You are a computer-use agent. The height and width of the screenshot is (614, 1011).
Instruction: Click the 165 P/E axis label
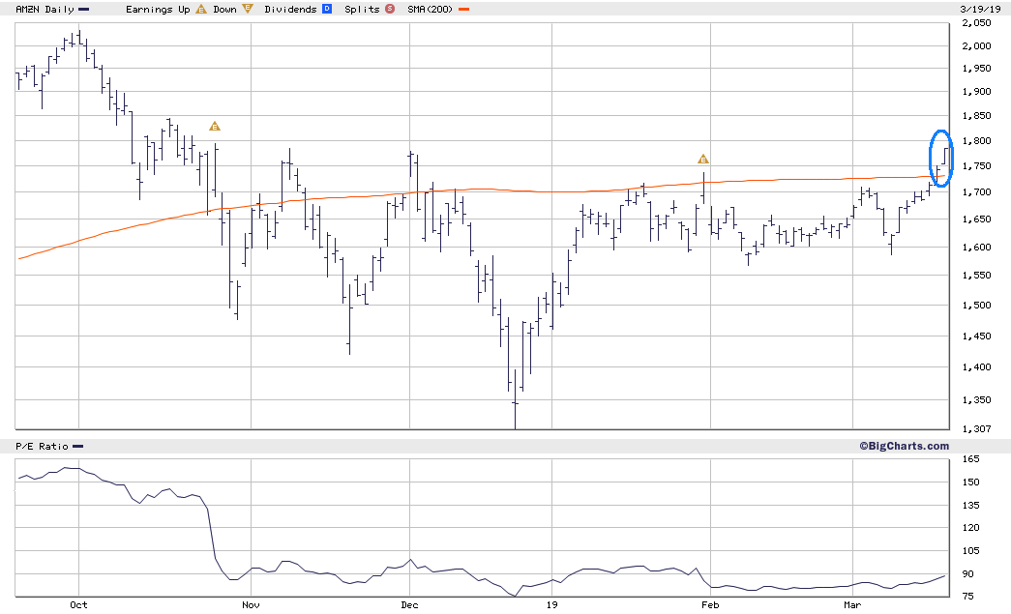click(x=970, y=458)
